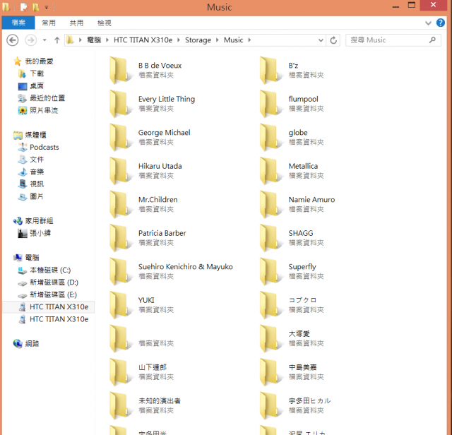Click the Forward navigation arrow
The image size is (452, 435).
[x=30, y=40]
